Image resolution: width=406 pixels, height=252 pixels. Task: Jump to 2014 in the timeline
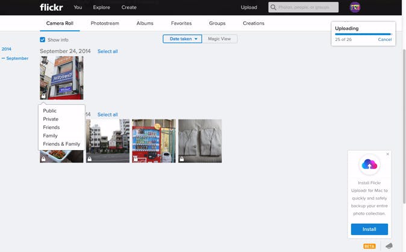tap(7, 49)
